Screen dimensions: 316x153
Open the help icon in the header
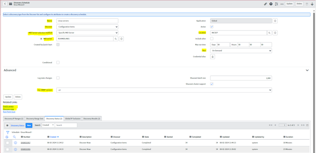pyautogui.click(x=271, y=4)
